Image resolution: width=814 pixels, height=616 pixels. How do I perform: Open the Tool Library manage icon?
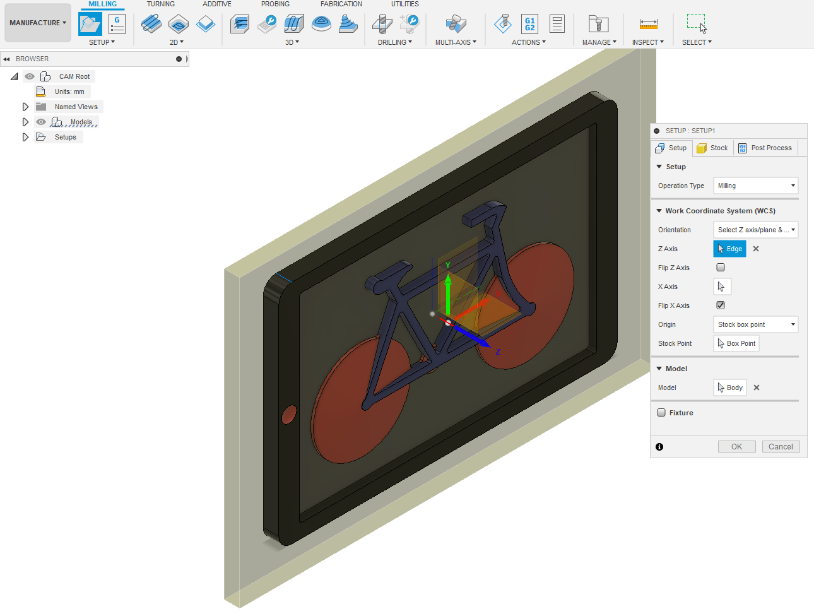(599, 24)
